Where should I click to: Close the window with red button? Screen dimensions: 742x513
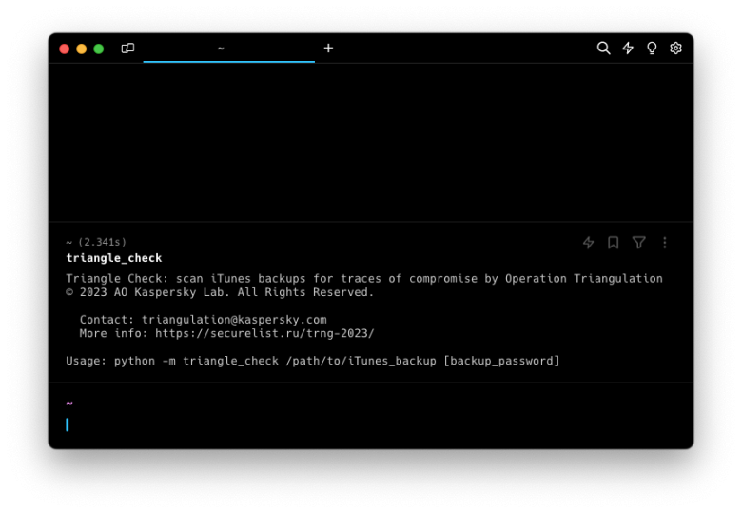tap(65, 49)
